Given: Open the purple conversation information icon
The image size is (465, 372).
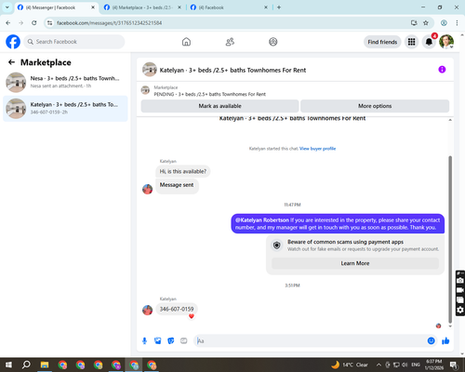Looking at the screenshot, I should [x=442, y=70].
